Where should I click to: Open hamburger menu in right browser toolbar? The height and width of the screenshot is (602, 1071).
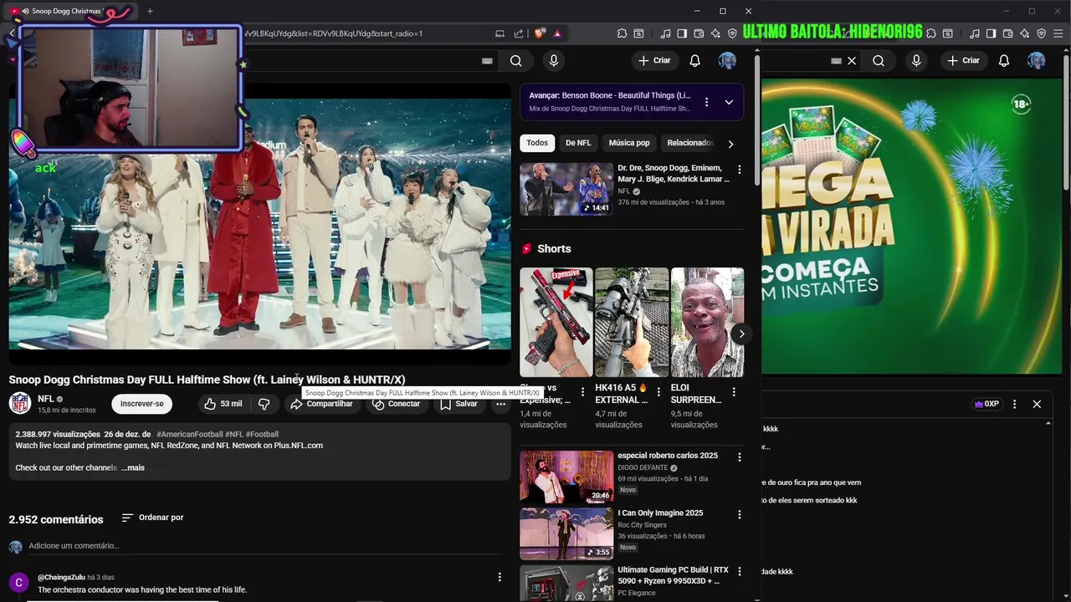[1058, 33]
